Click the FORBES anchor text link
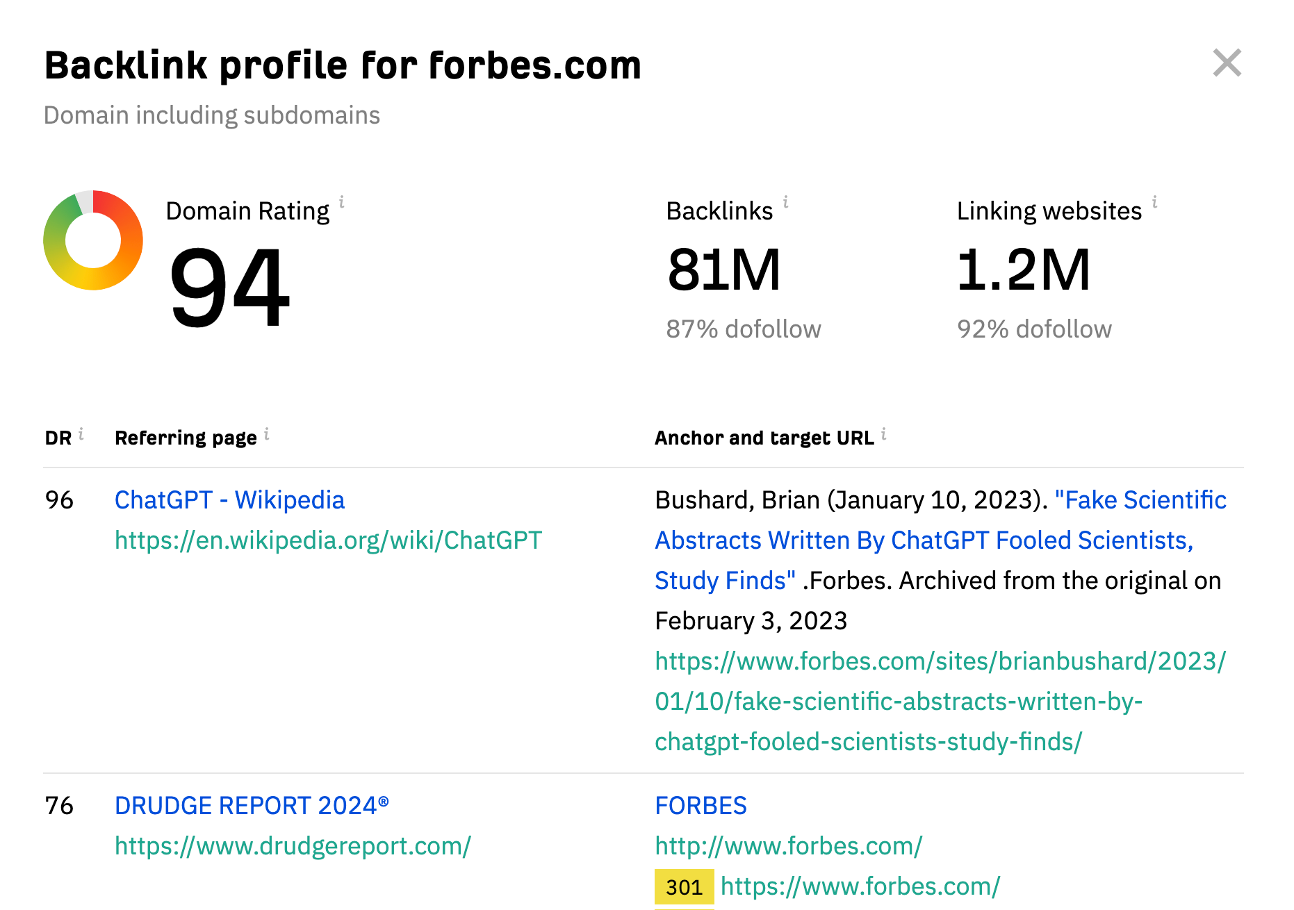The height and width of the screenshot is (910, 1294). coord(701,806)
